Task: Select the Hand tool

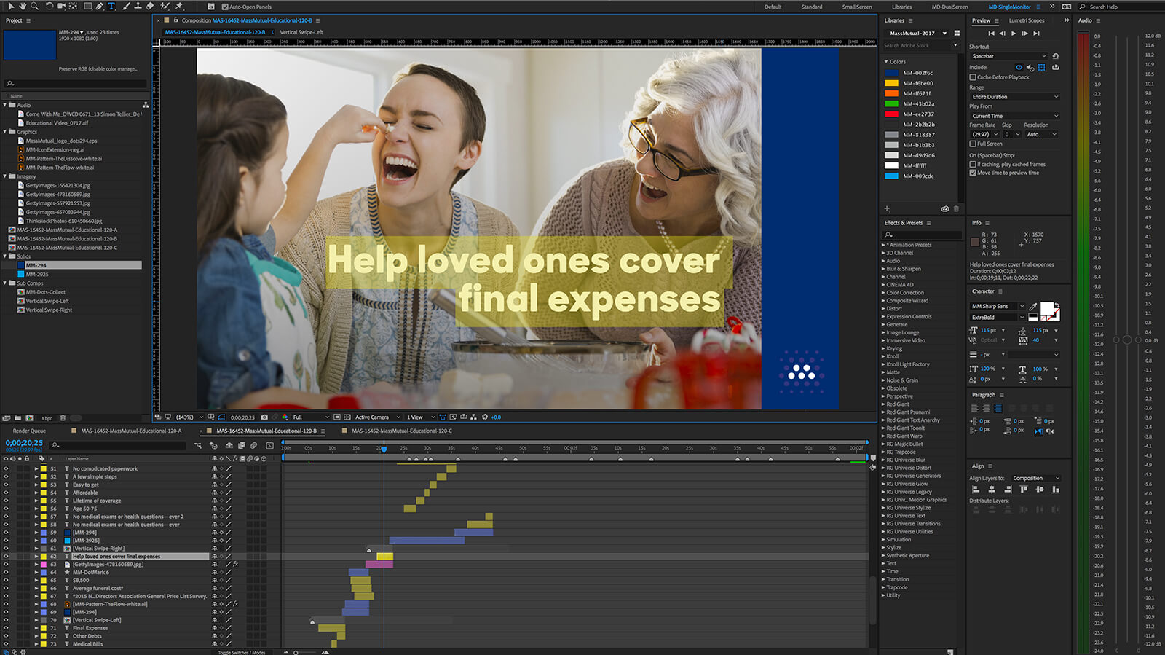Action: (23, 7)
